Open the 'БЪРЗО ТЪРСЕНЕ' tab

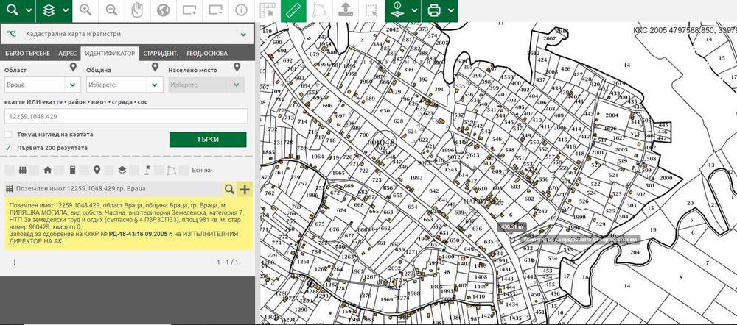click(x=27, y=54)
